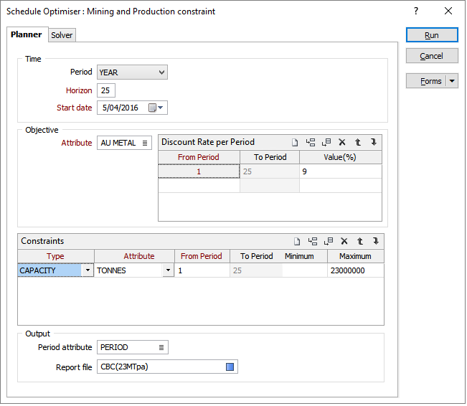Move Discount Rate row down

(x=374, y=142)
